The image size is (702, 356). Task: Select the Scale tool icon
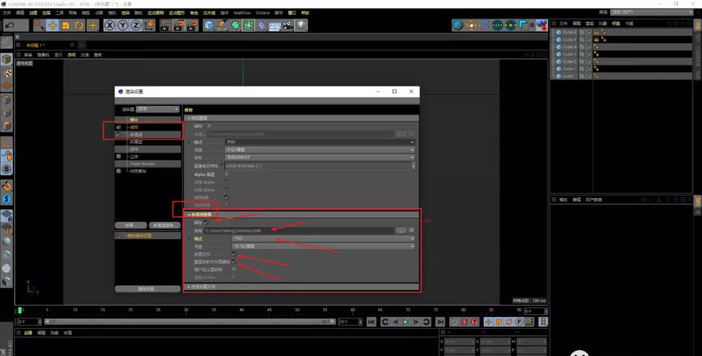(66, 25)
